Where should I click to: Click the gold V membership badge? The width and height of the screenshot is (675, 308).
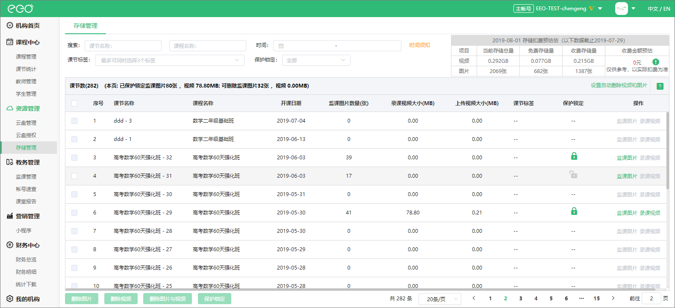(x=592, y=9)
